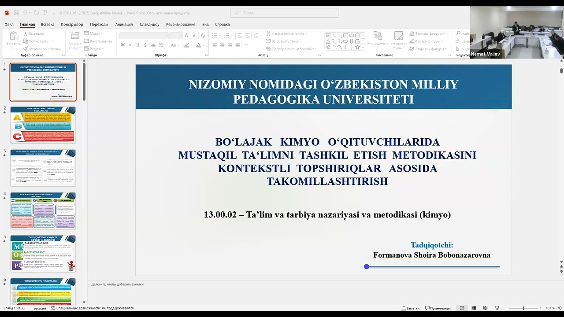Switch to the Переходы ribbon tab
564x317 pixels.
coord(99,25)
